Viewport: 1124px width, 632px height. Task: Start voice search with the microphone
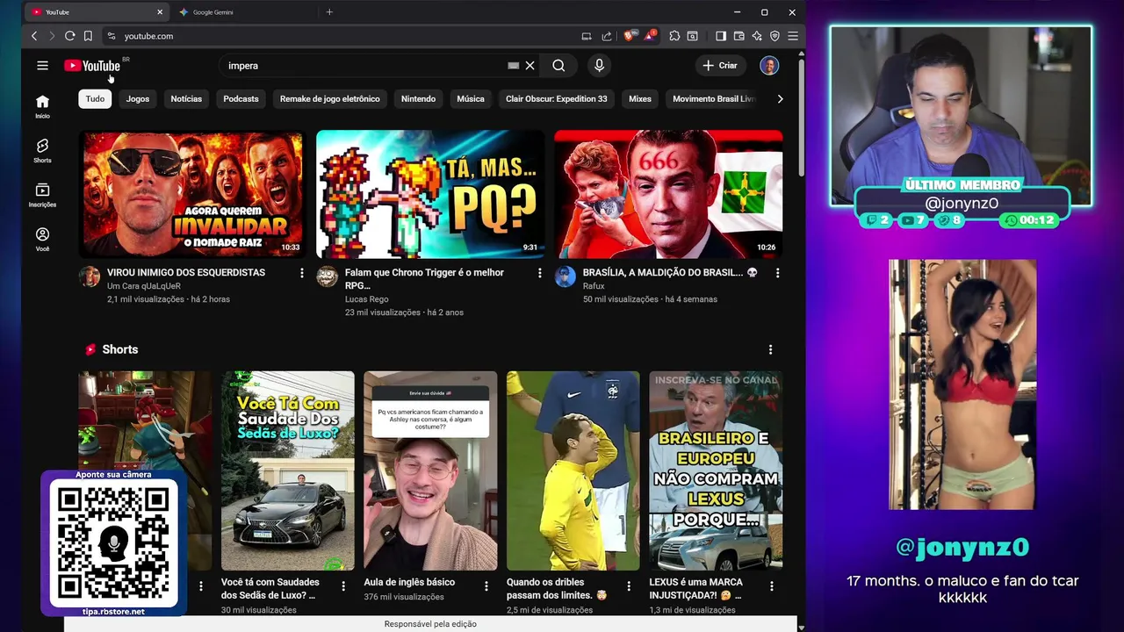coord(599,66)
